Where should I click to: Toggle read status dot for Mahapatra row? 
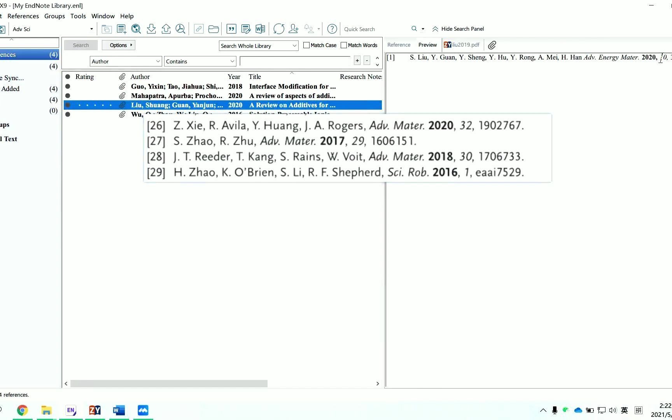68,96
